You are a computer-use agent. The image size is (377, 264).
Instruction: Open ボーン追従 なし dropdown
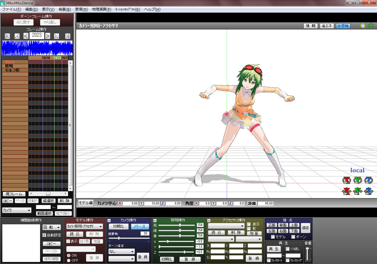tap(122, 251)
